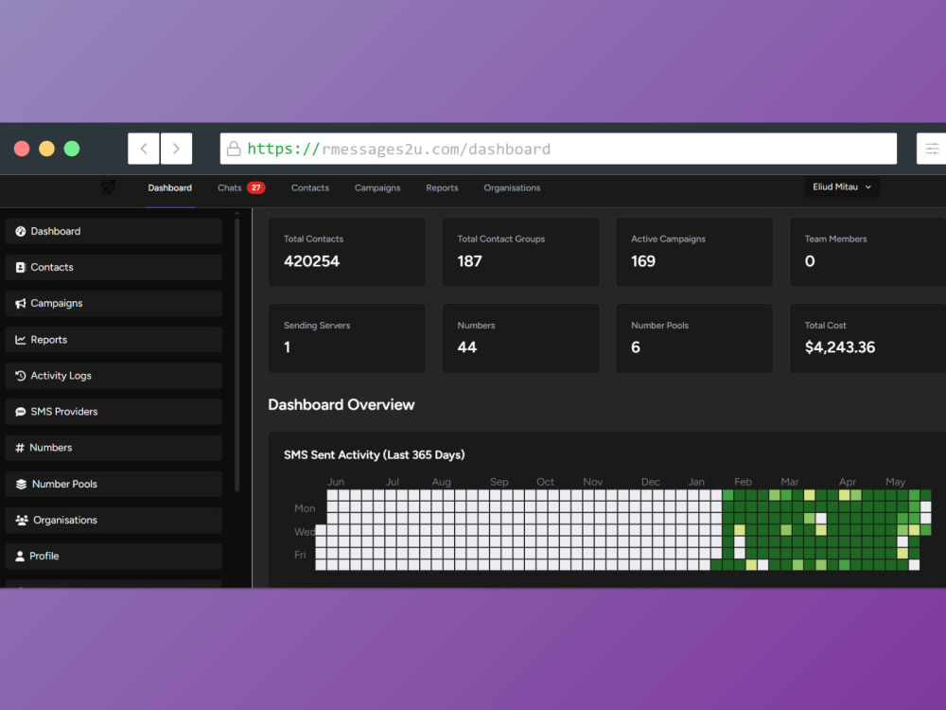Screen dimensions: 946x710
Task: Click the Fri row label on heatmap
Action: point(300,554)
